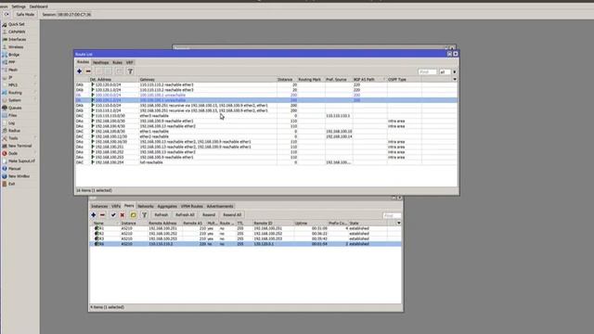This screenshot has height=334, width=594.
Task: Open the filter icon in the BGP toolbar
Action: coord(145,215)
